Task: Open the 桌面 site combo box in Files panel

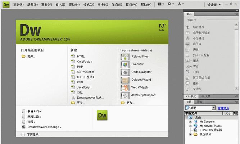Action: coord(200,108)
